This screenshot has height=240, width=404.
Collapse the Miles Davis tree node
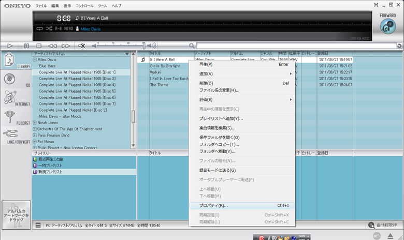35,59
